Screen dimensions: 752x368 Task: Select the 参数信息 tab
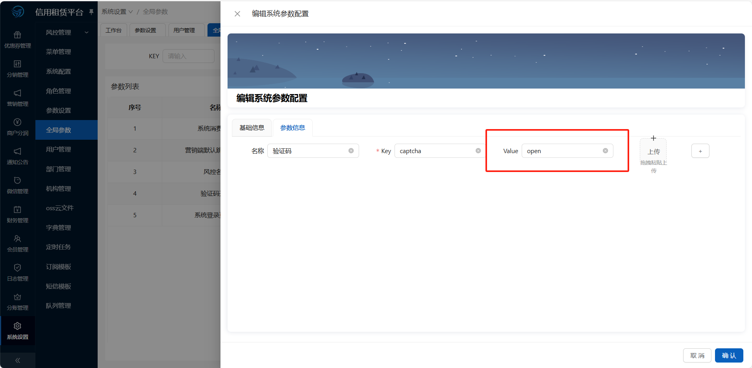point(293,128)
